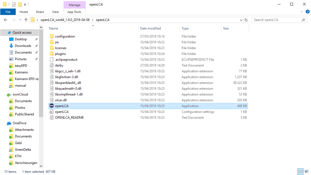The height and width of the screenshot is (175, 311).
Task: Open the Quick Access Toolbar customize dropdown
Action: [25, 5]
